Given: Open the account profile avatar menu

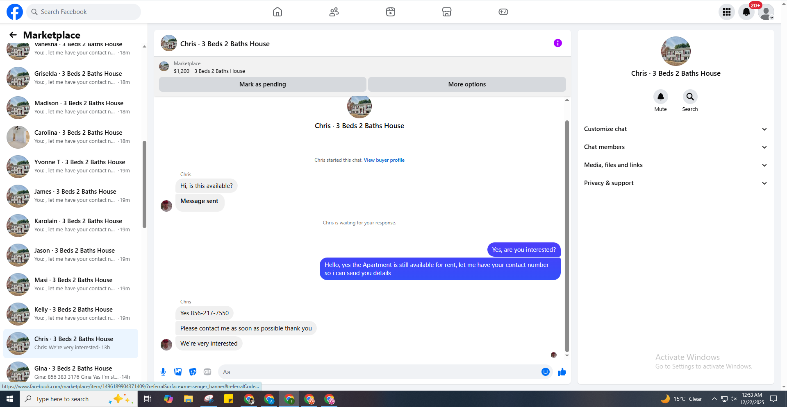Looking at the screenshot, I should pyautogui.click(x=766, y=12).
